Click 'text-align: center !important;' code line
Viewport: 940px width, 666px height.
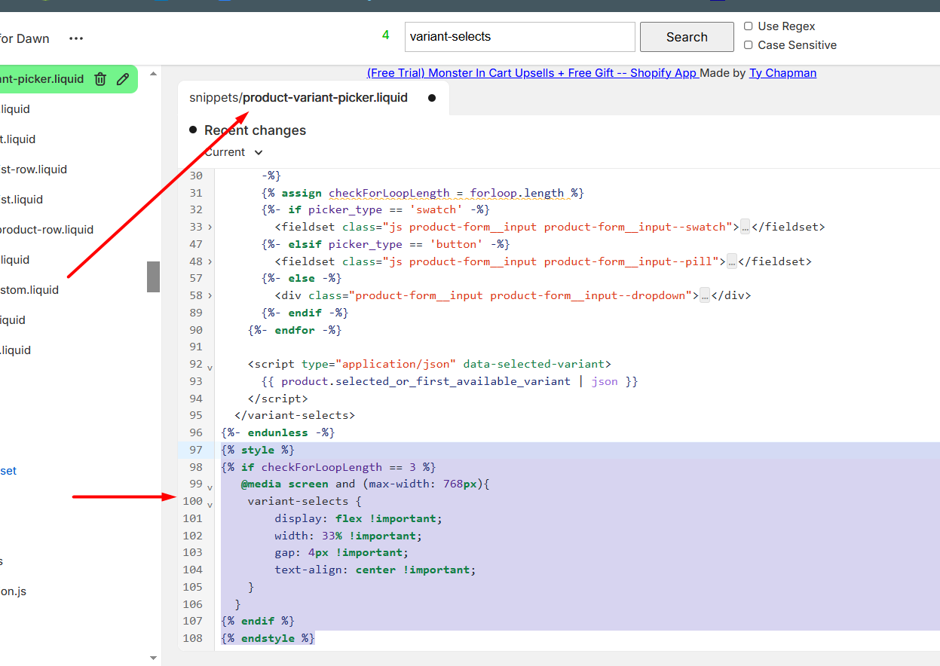point(375,570)
